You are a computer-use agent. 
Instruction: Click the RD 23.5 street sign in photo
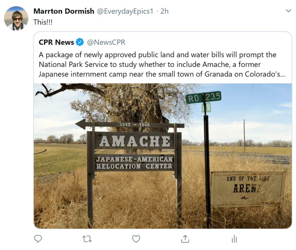(x=203, y=98)
